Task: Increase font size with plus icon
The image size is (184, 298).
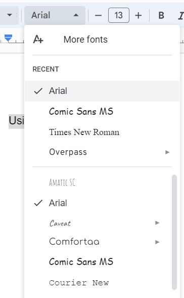Action: (139, 15)
